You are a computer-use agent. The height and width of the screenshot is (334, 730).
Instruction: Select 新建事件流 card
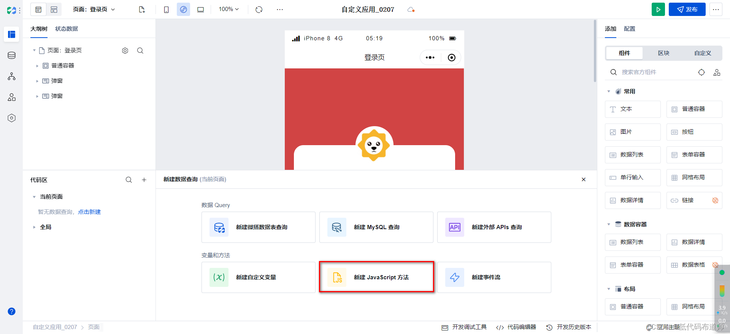[494, 277]
